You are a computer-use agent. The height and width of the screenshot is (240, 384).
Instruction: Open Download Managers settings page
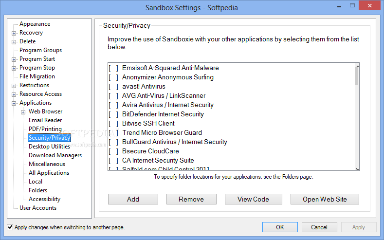[55, 155]
